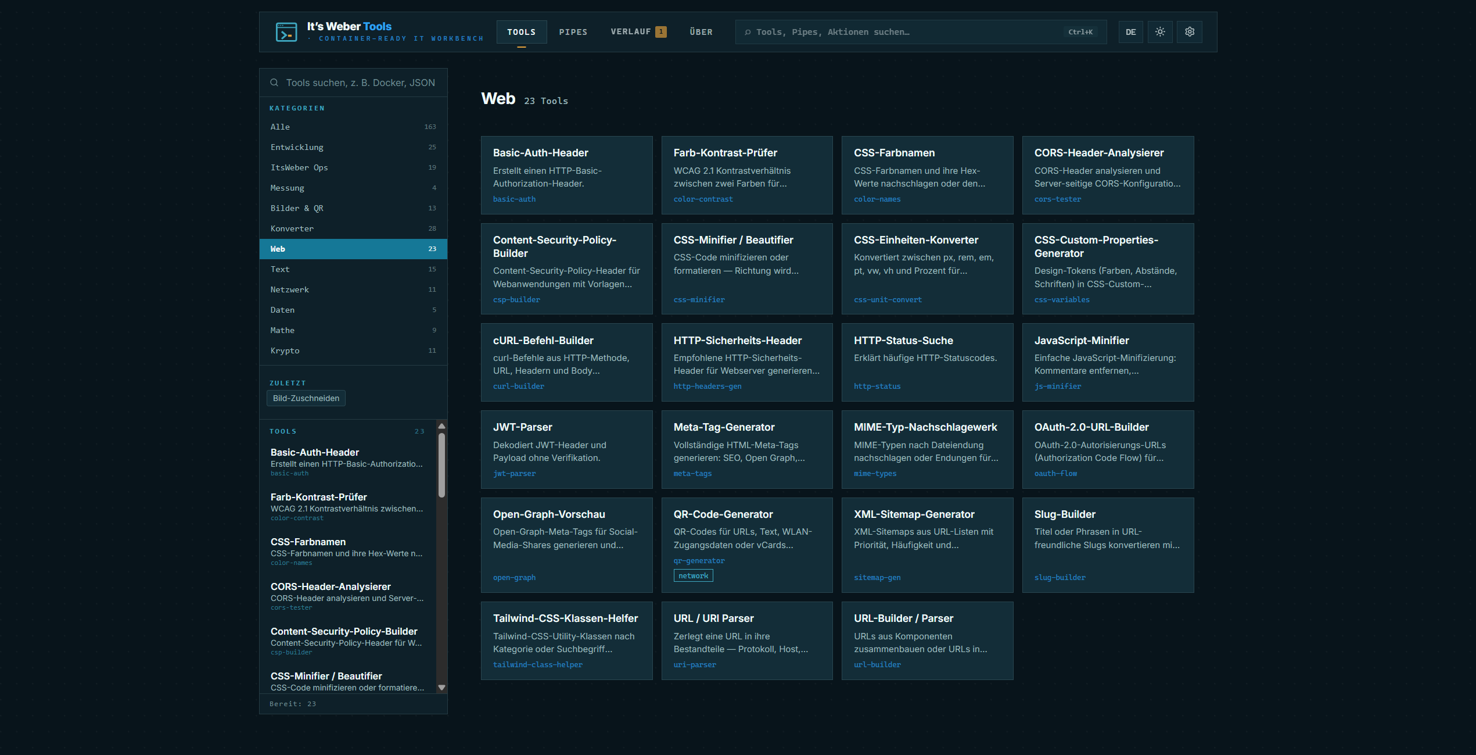1476x755 pixels.
Task: Open the TOOLS tab
Action: coord(521,32)
